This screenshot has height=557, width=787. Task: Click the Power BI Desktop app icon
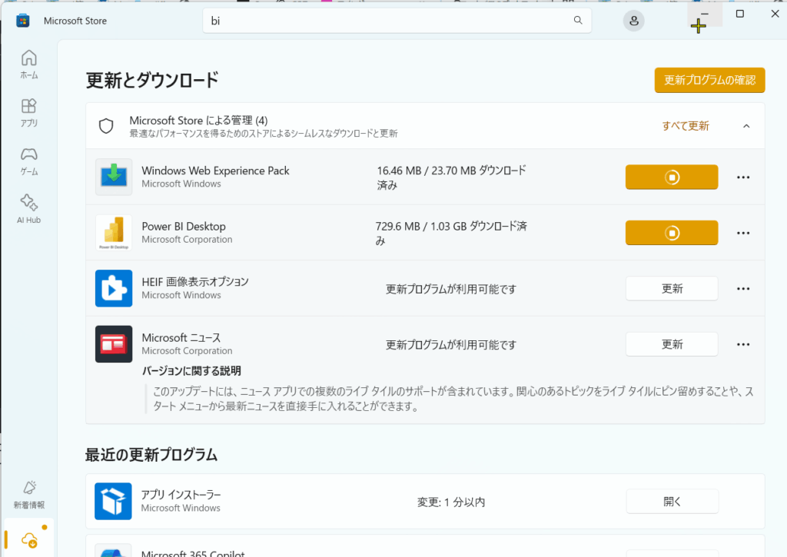tap(114, 233)
